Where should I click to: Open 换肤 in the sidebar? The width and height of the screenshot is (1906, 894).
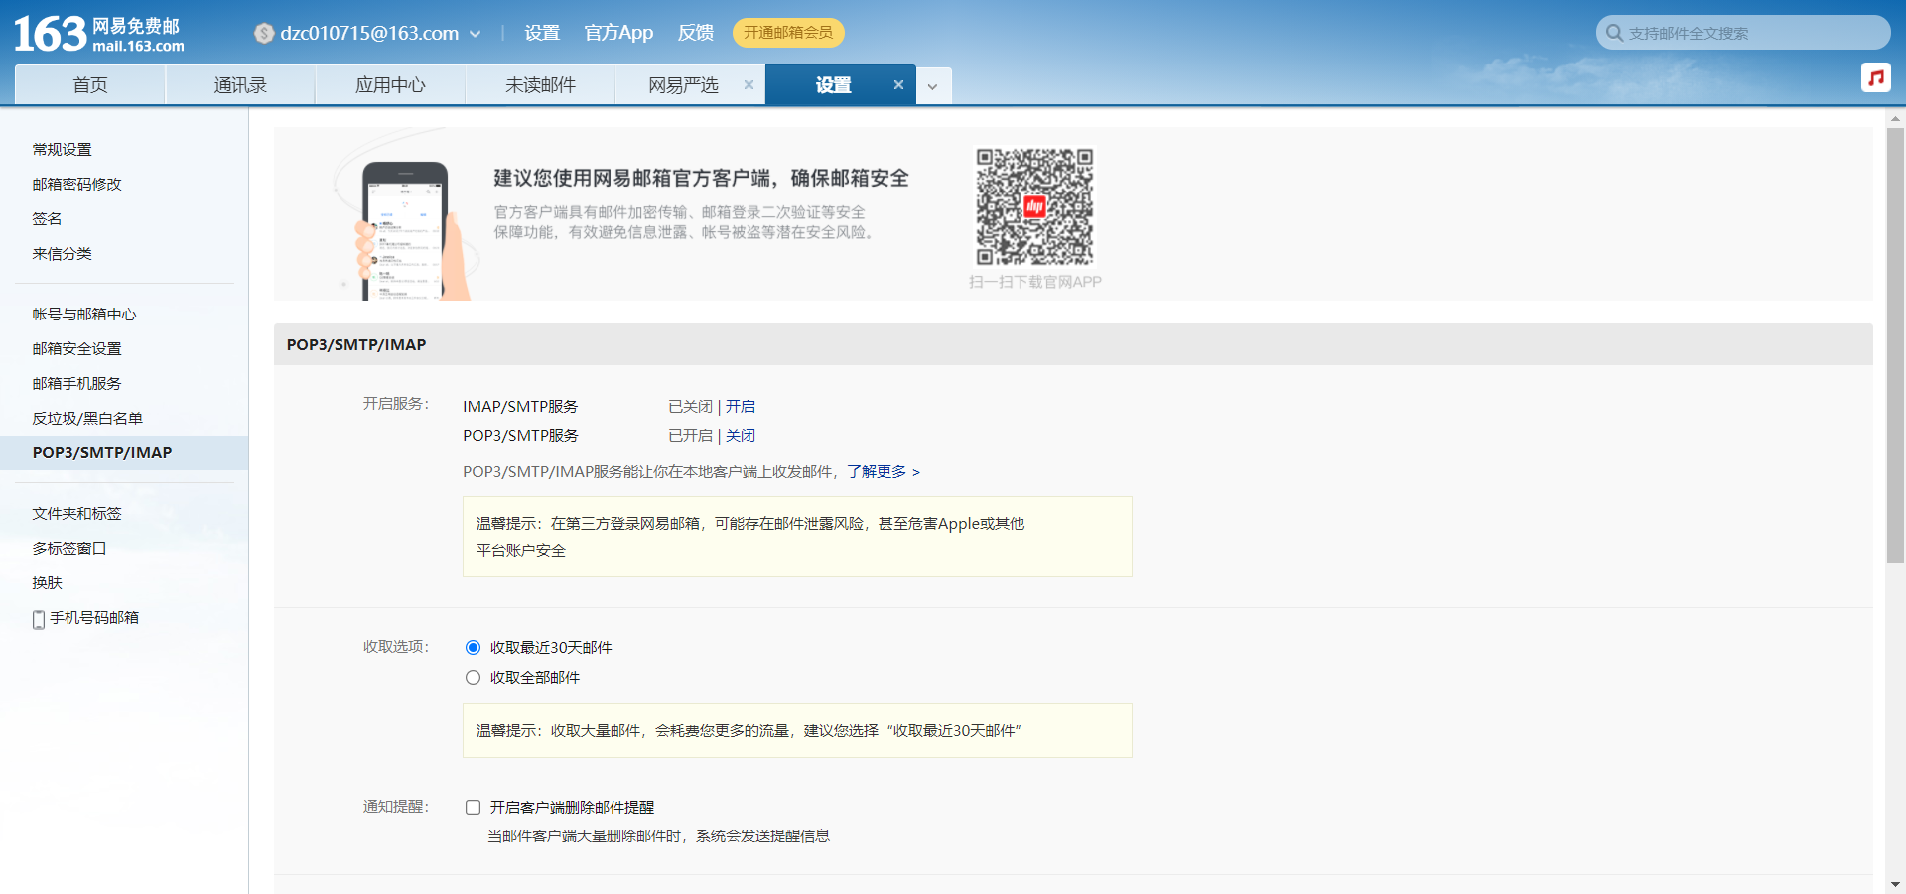[47, 582]
